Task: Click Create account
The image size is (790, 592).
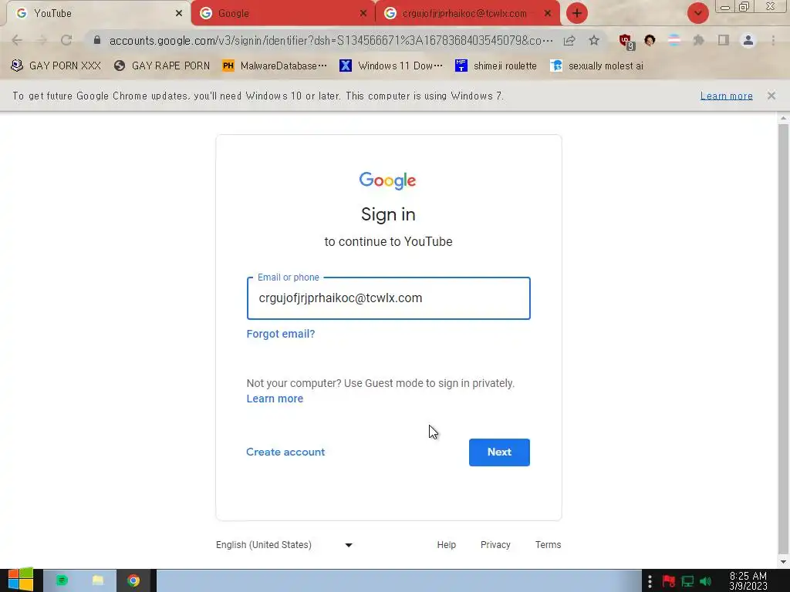Action: click(285, 452)
